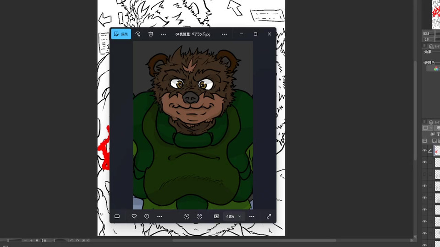Close the Photos viewer window
Image resolution: width=440 pixels, height=247 pixels.
click(269, 34)
